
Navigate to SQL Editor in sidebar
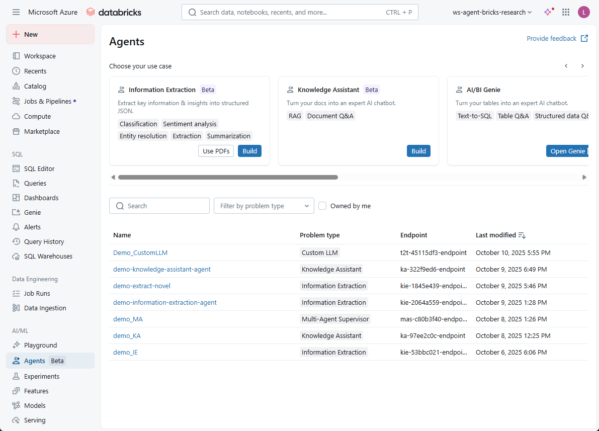click(39, 168)
